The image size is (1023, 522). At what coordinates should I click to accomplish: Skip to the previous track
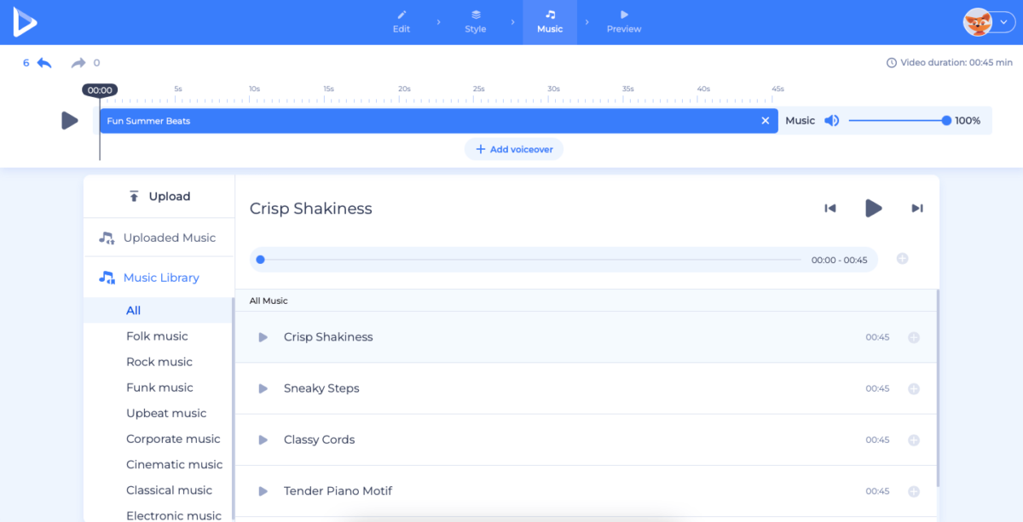[x=829, y=209]
